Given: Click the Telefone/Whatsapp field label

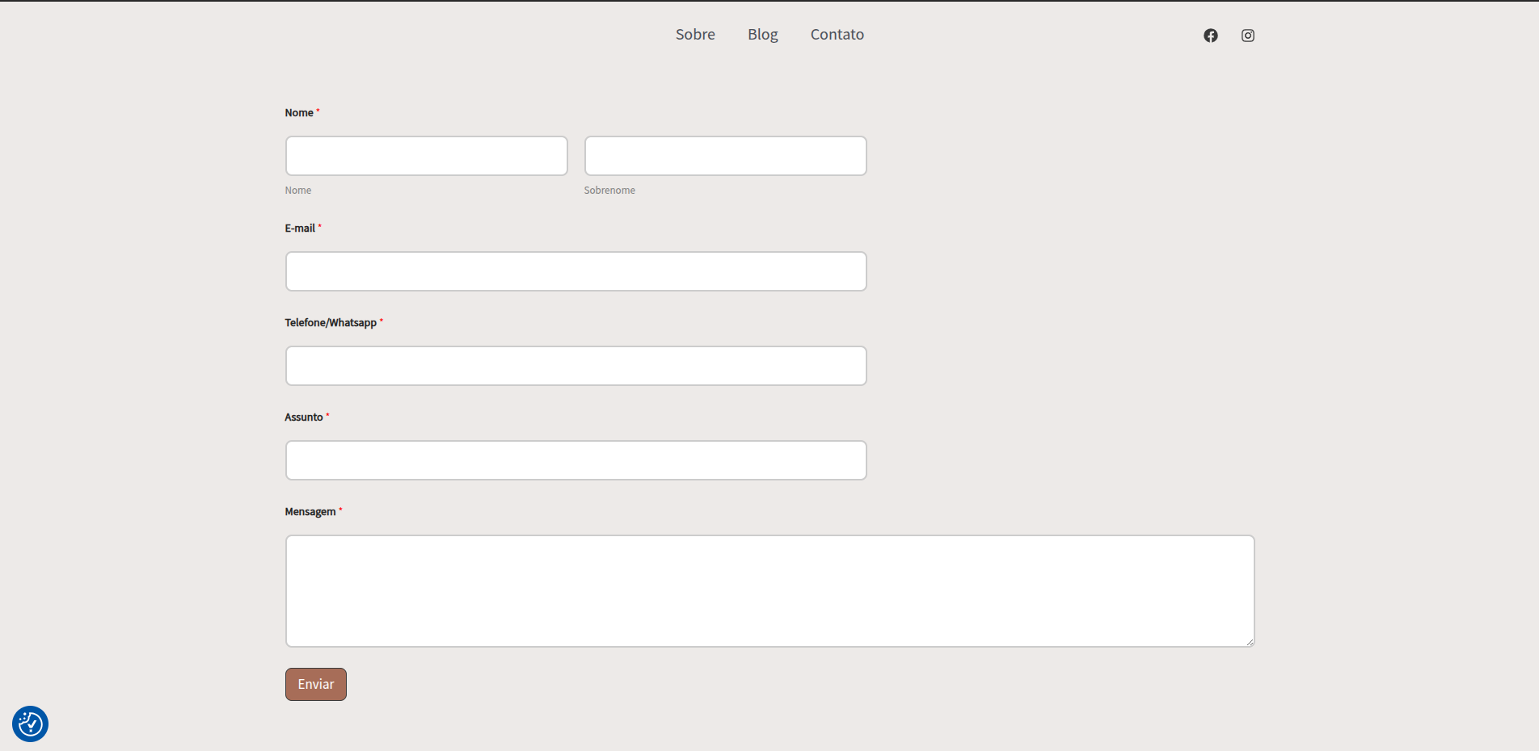Looking at the screenshot, I should pyautogui.click(x=331, y=323).
